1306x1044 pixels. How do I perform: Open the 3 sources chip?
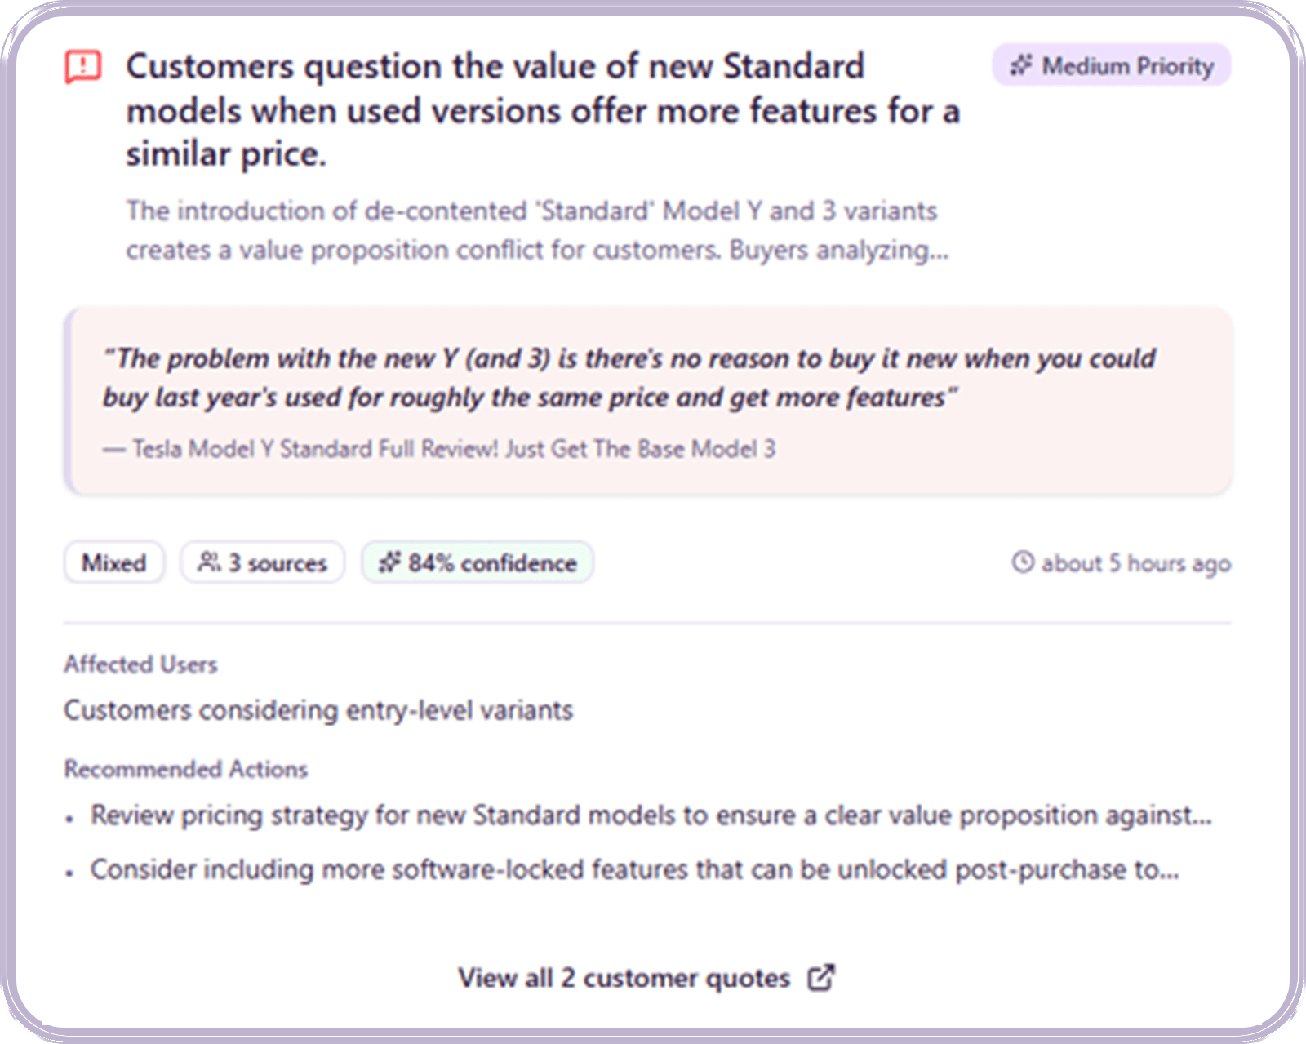[x=262, y=562]
